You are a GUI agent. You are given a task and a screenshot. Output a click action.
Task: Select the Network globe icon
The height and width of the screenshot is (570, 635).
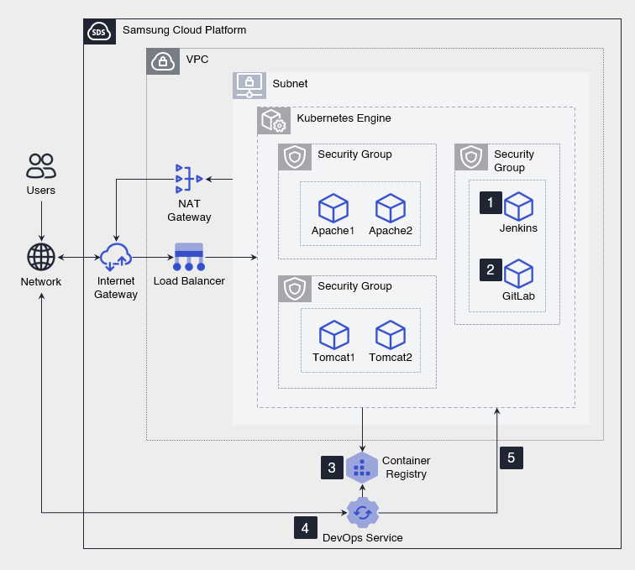pyautogui.click(x=41, y=257)
